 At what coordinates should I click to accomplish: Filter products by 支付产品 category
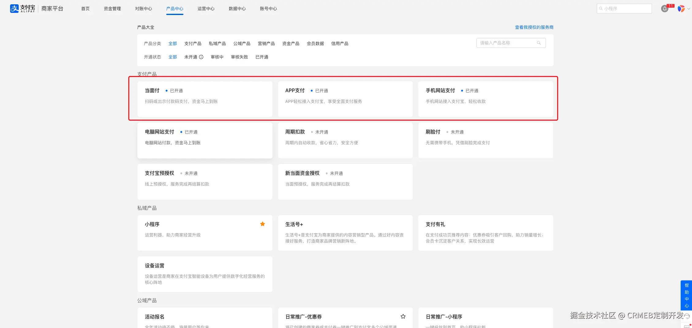click(193, 43)
